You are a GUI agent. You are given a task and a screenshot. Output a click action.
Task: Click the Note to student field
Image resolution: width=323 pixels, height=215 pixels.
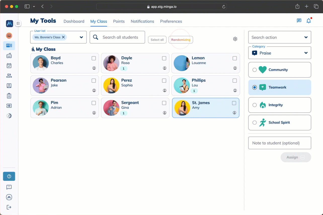click(x=279, y=143)
